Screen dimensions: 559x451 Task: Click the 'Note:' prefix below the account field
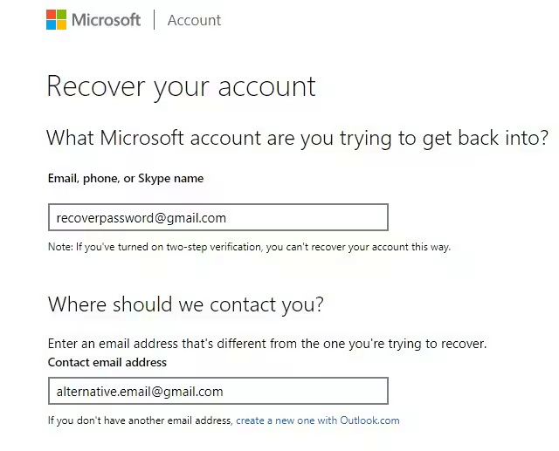point(59,247)
